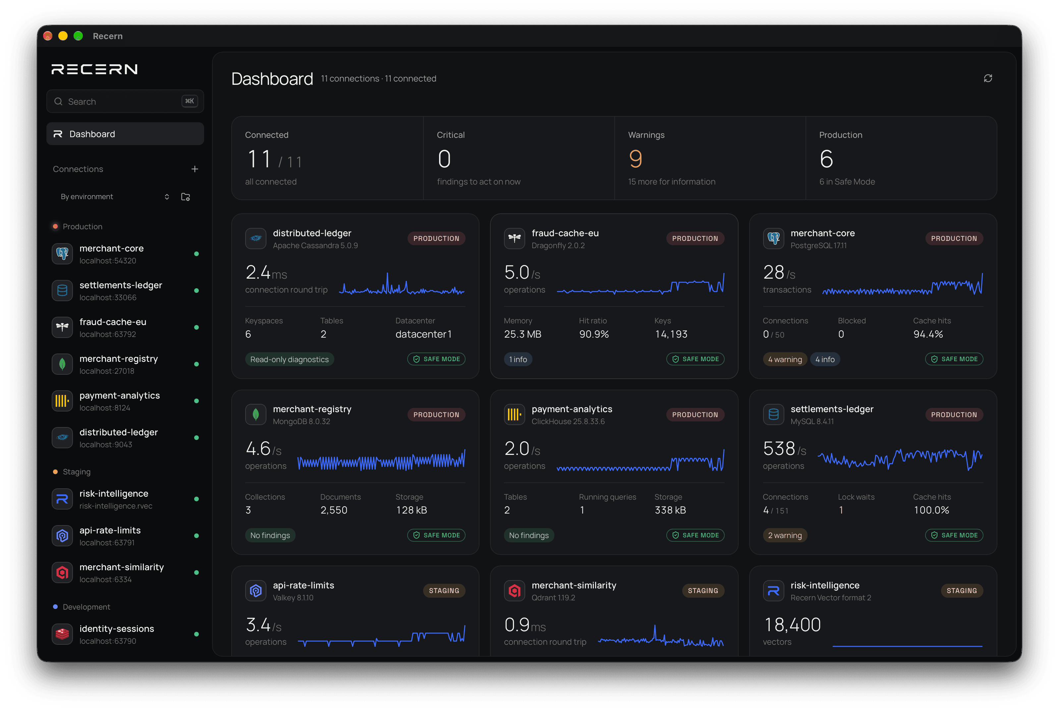Click the PRODUCTION tag on merchant-registry card
Screen dimensions: 1059x711
[436, 415]
